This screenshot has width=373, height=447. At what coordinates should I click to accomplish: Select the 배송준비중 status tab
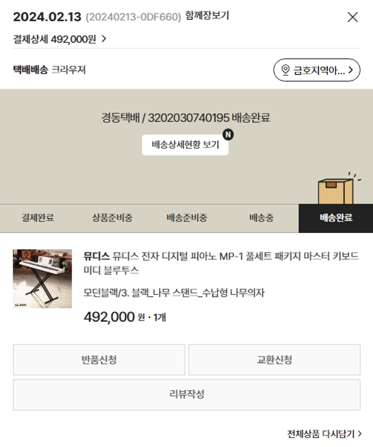pos(187,218)
